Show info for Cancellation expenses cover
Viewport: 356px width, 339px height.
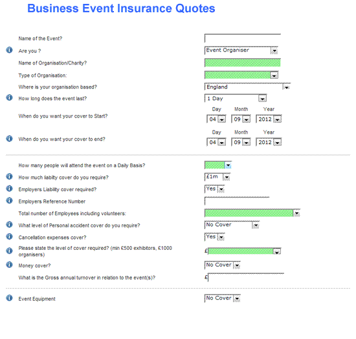coord(9,236)
